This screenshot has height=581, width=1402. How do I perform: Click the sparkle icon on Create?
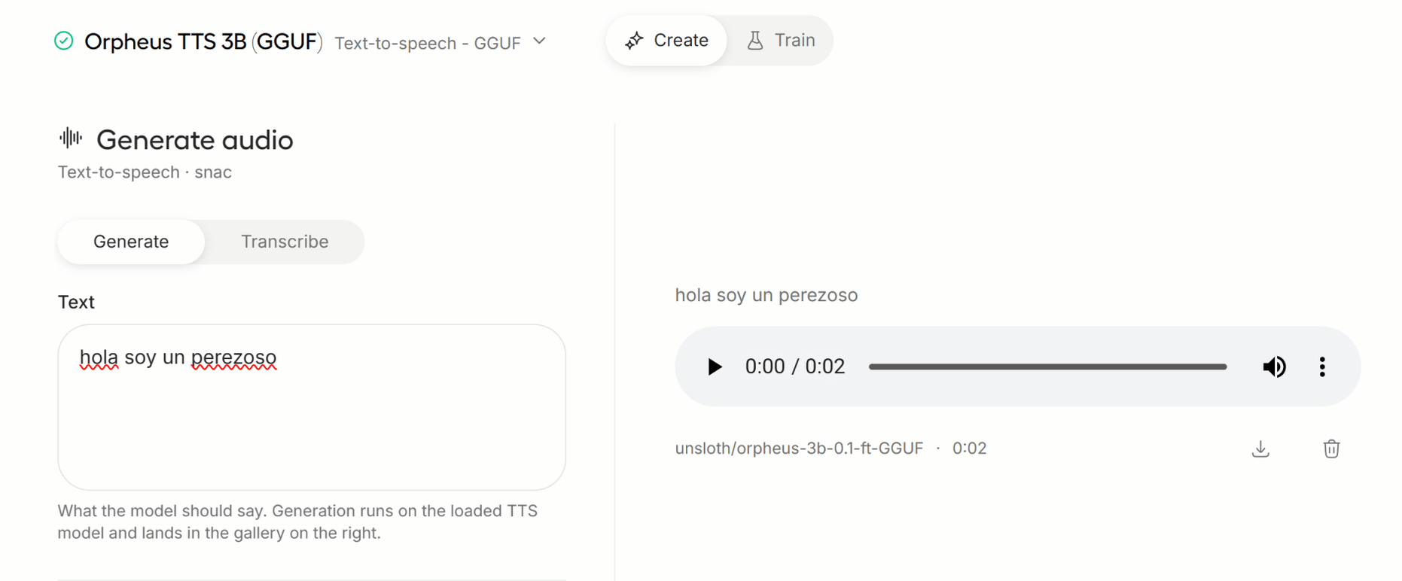click(634, 41)
